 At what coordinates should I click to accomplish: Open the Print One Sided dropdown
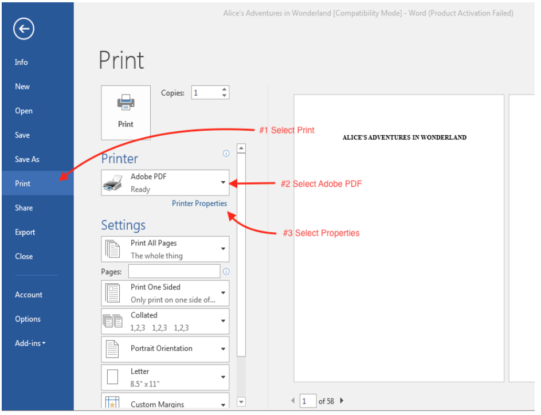[x=165, y=293]
